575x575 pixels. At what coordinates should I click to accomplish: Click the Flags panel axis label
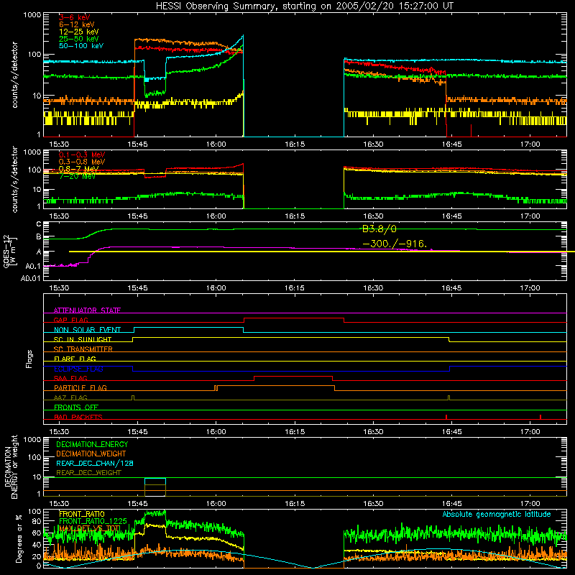point(29,359)
